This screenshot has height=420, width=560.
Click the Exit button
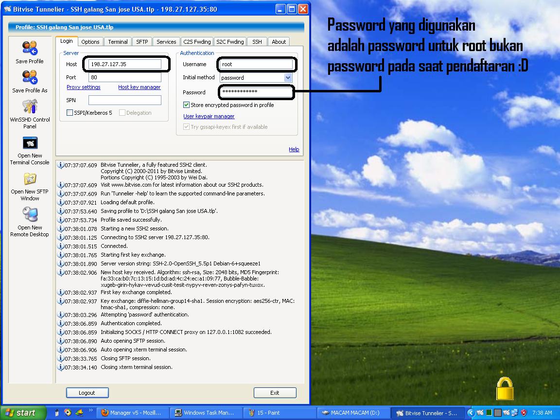(275, 393)
